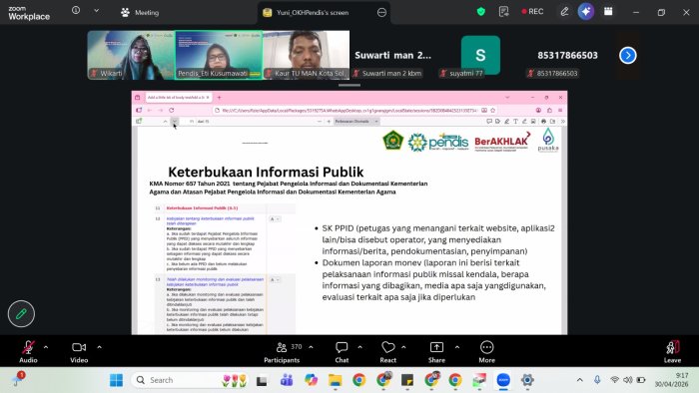This screenshot has height=393, width=699.
Task: Open volume control in system tray
Action: click(x=628, y=380)
